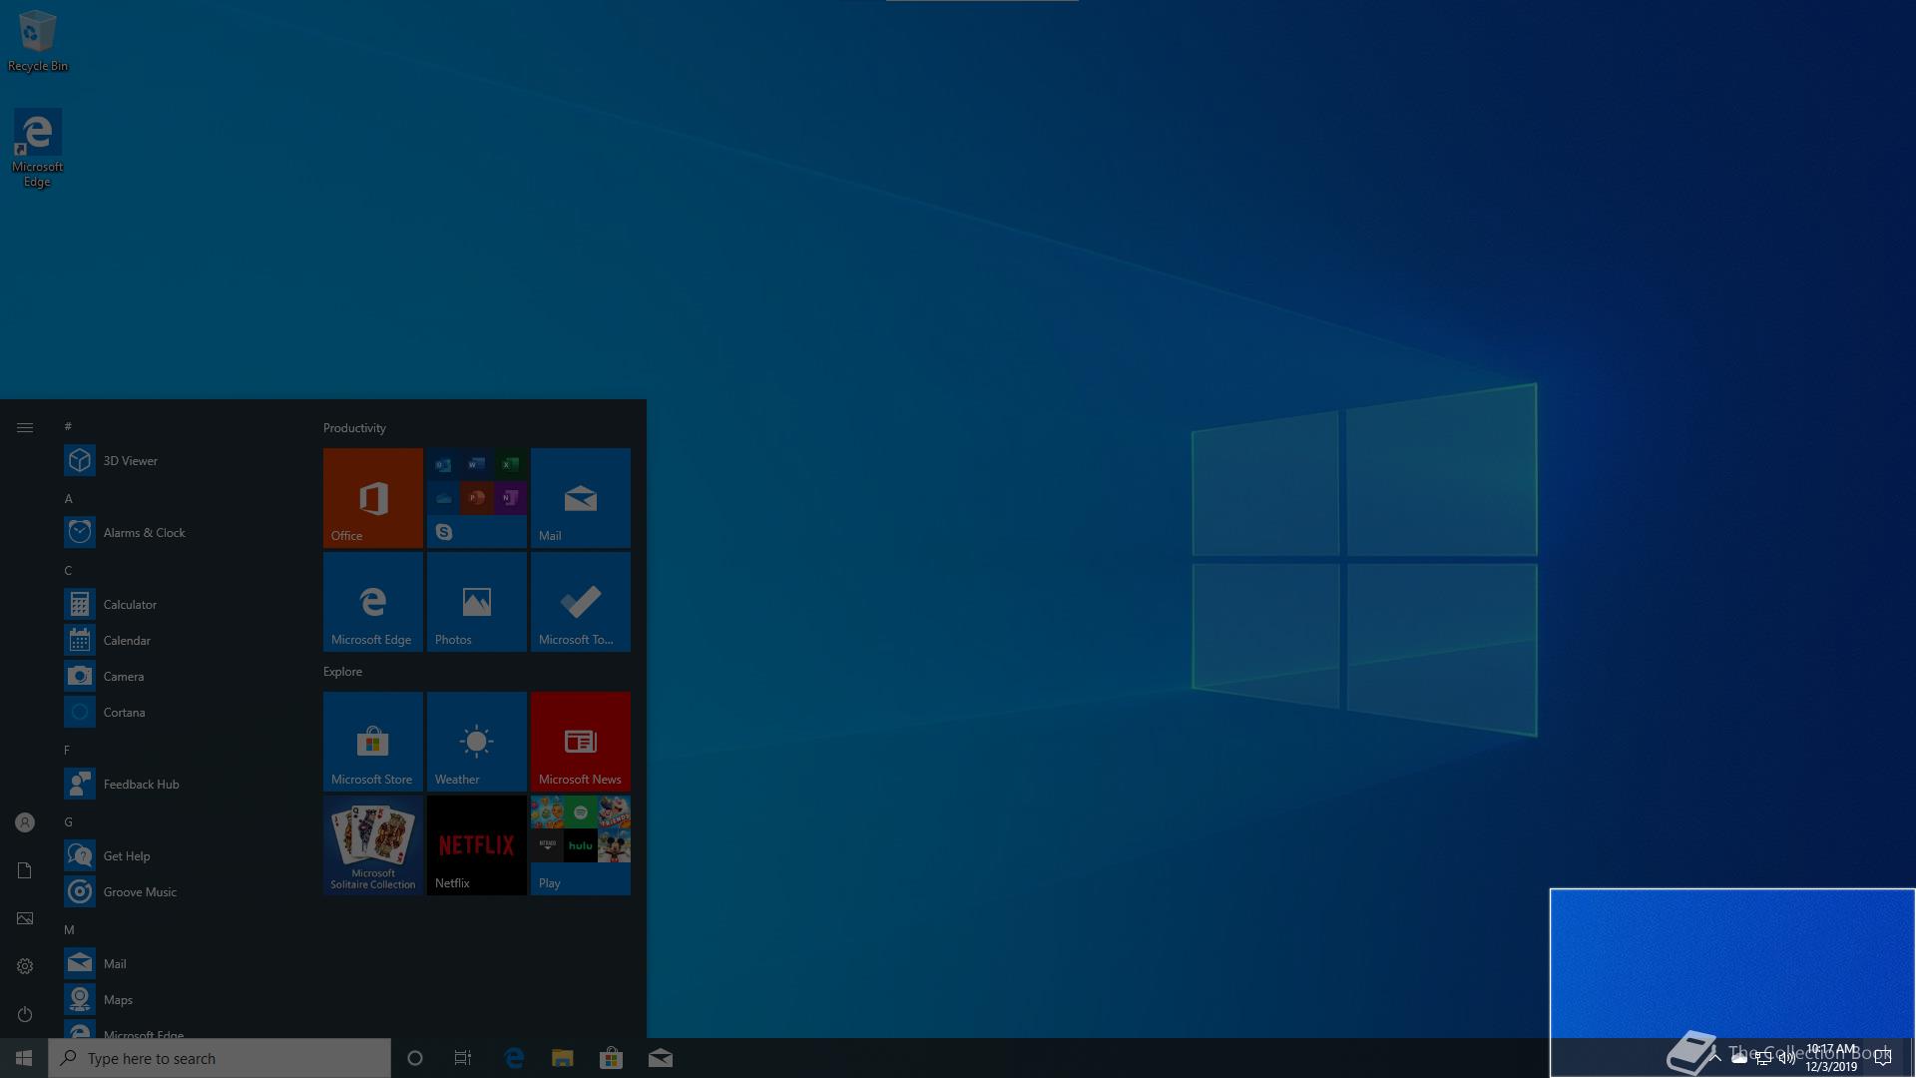The width and height of the screenshot is (1916, 1078).
Task: Click the Windows Start button
Action: pyautogui.click(x=24, y=1058)
